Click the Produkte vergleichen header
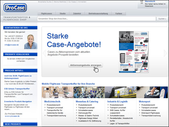Screen dimensions: 169x127 pyautogui.click(x=20, y=54)
